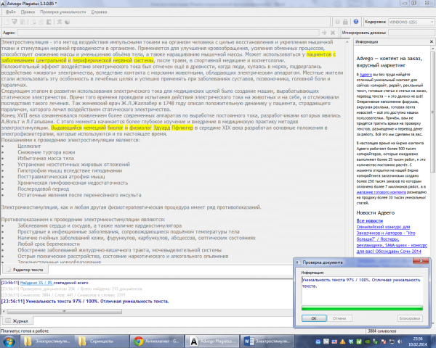The image size is (436, 348).
Task: Click the new document toolbar icon
Action: (7, 22)
